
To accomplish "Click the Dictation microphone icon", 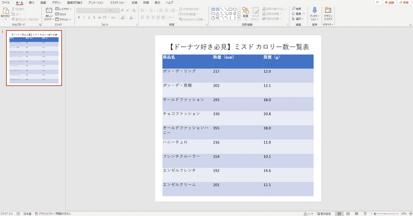I will (x=314, y=10).
